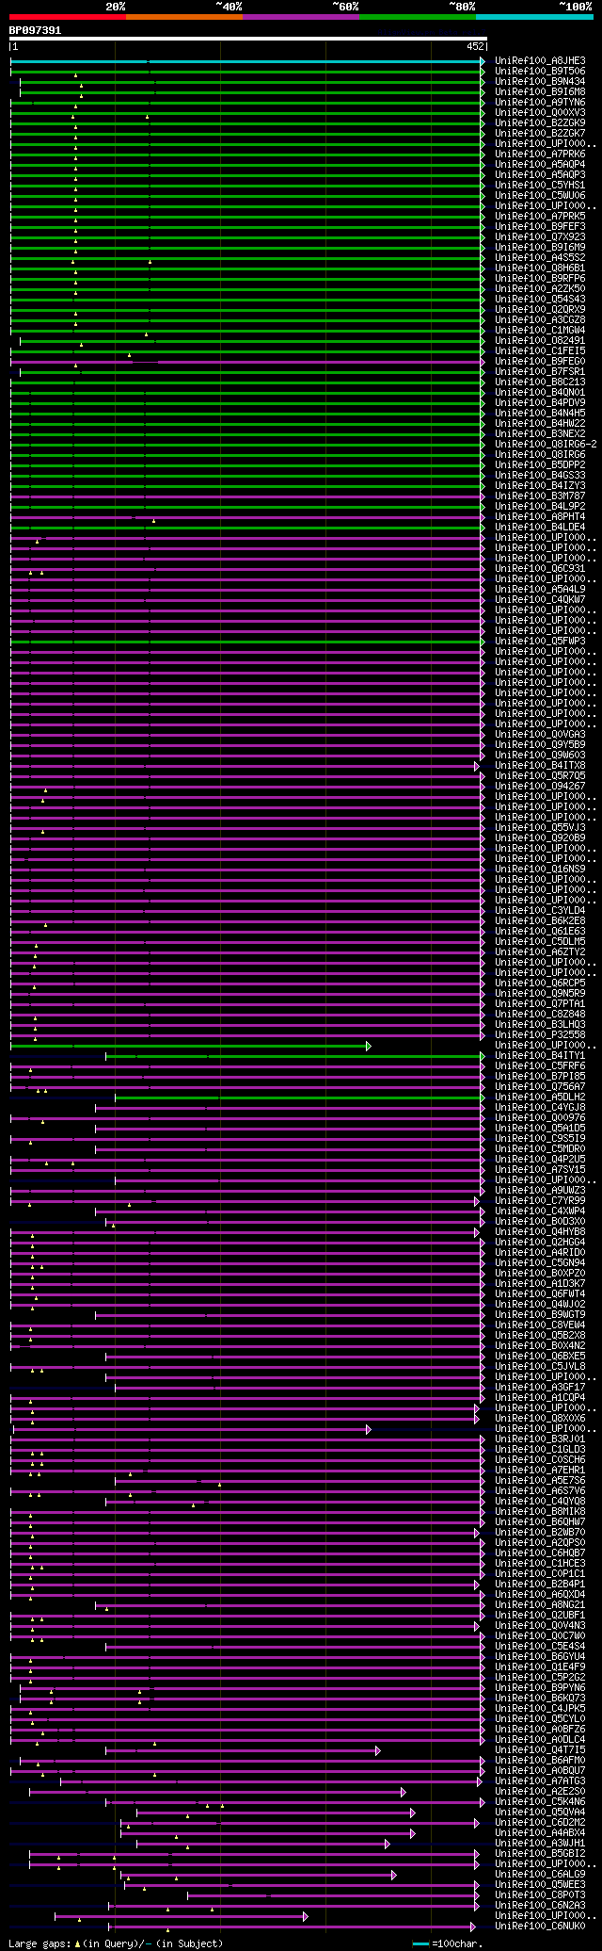Select the UniRef100_B2ZGK7 label
This screenshot has width=602, height=1951.
(540, 134)
